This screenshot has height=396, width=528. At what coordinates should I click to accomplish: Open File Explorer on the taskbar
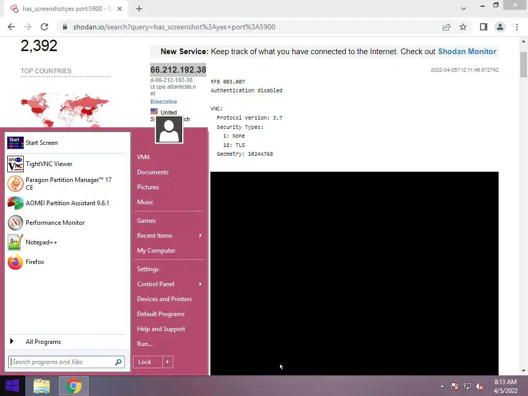[x=42, y=386]
